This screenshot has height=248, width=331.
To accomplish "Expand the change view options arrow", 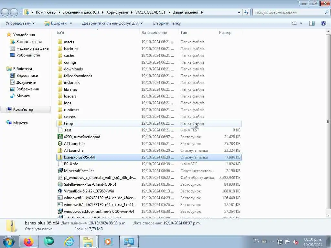I will click(301, 23).
